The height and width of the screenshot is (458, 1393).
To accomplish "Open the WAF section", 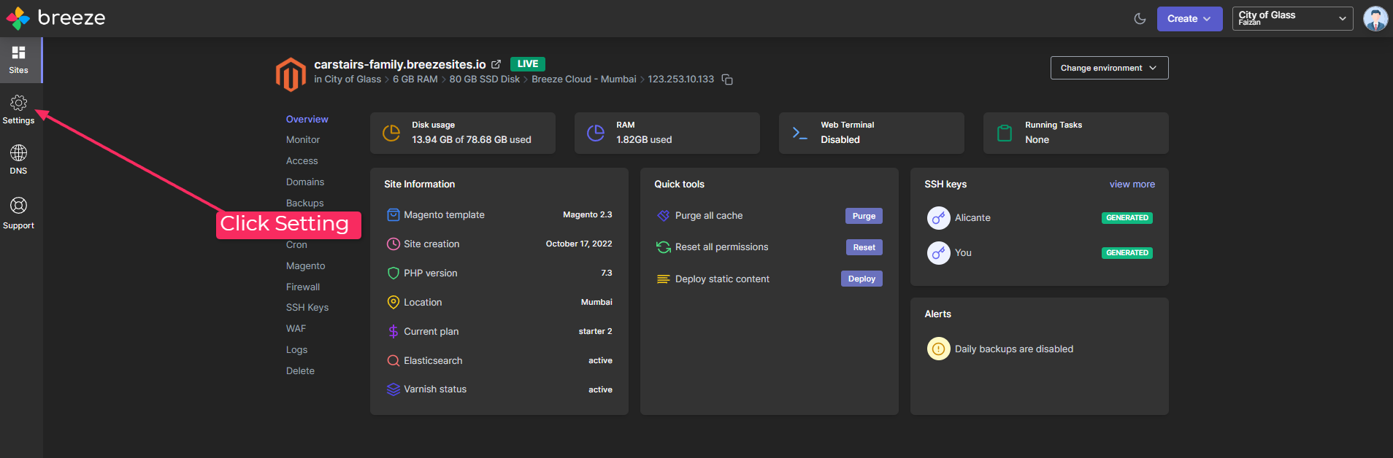I will tap(296, 328).
